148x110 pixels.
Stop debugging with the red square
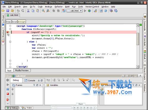click(8, 94)
